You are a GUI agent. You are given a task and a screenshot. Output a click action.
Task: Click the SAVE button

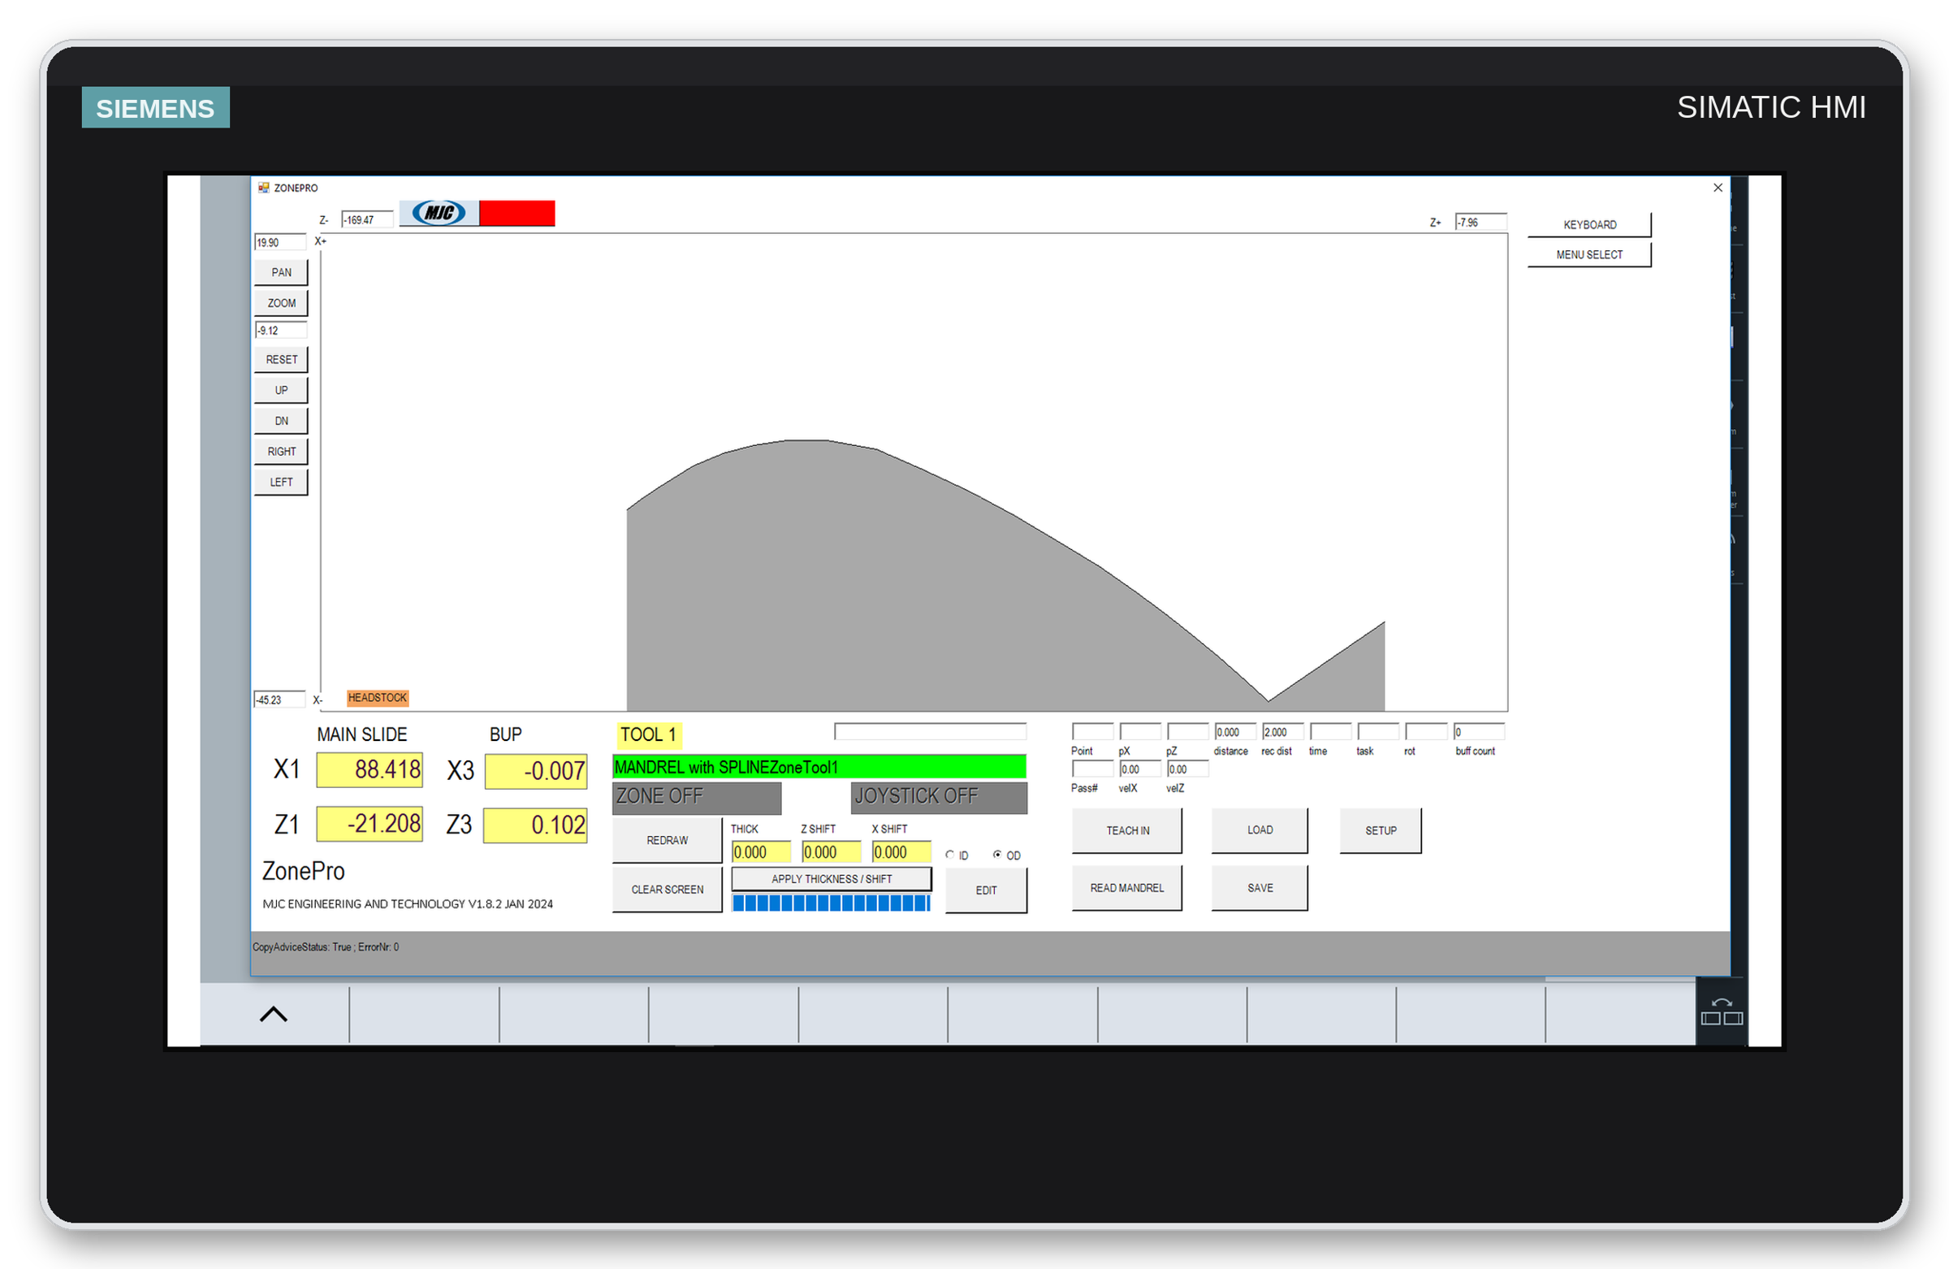(x=1260, y=888)
